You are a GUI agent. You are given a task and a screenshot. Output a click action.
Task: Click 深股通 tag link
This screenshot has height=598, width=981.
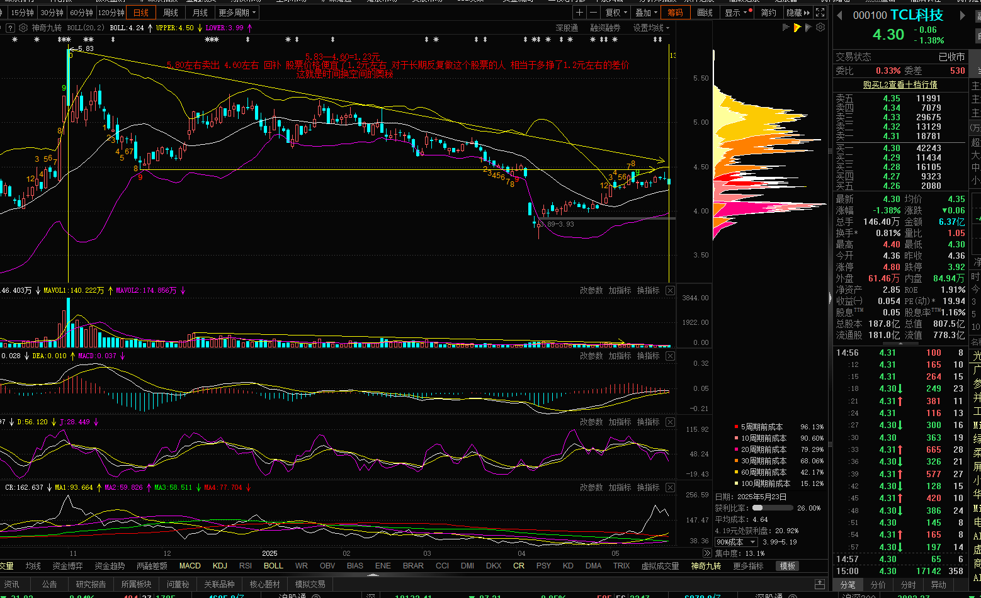[x=567, y=28]
